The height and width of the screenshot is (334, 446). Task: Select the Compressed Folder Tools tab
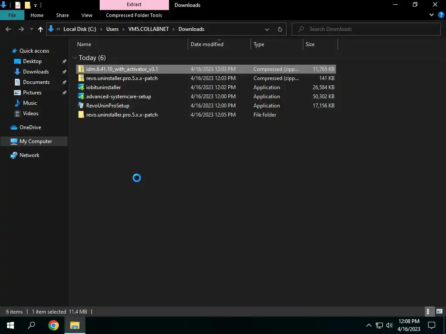134,15
